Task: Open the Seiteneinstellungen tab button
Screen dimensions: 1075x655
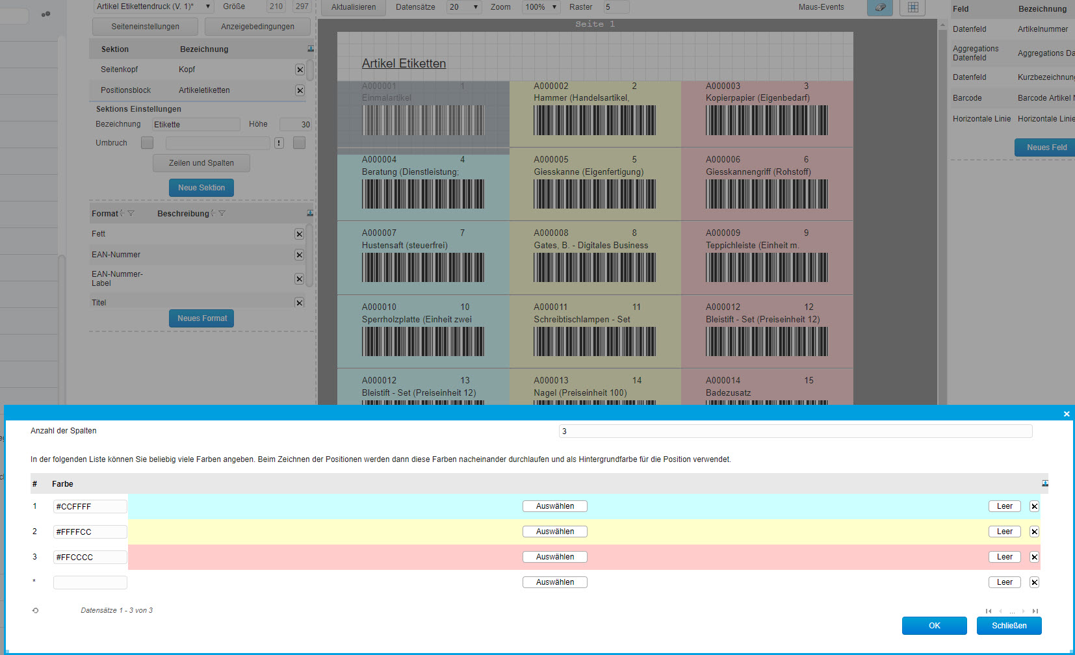Action: click(x=145, y=27)
